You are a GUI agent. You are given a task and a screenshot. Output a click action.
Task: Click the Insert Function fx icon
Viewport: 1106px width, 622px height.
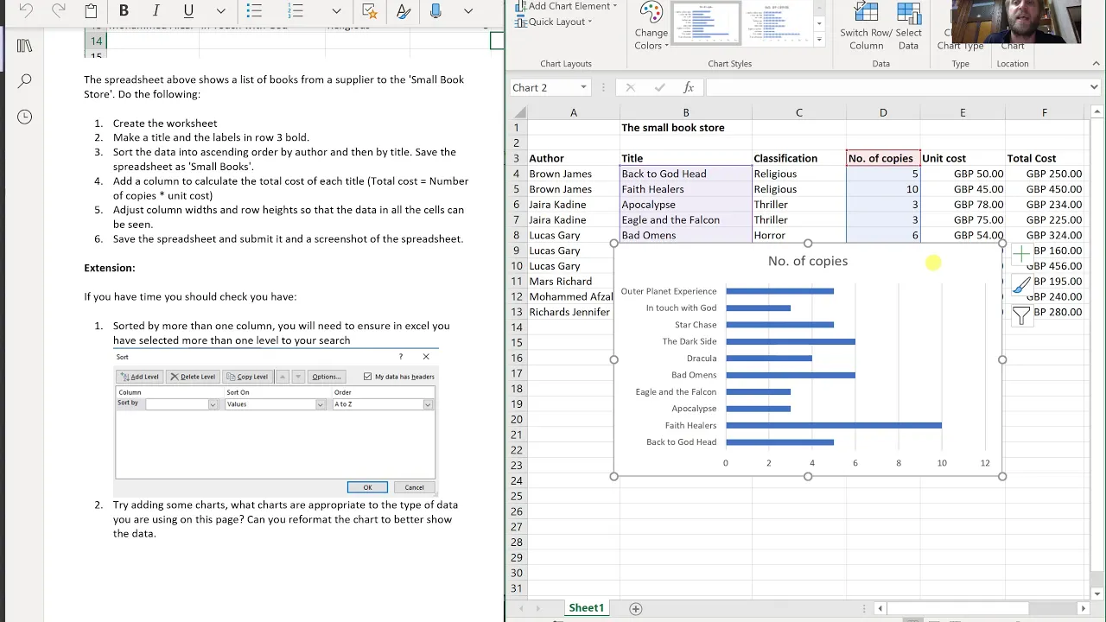coord(689,87)
